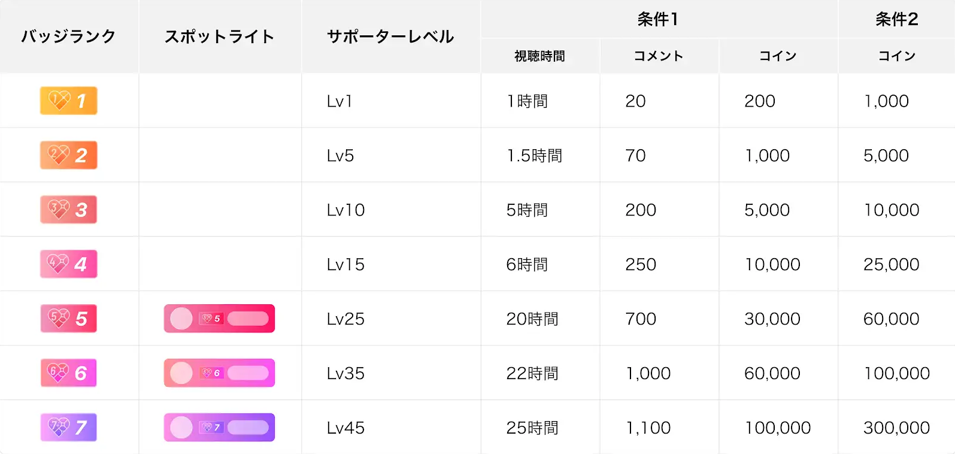Click the サポーターレベル column header
The height and width of the screenshot is (454, 955).
coord(390,37)
